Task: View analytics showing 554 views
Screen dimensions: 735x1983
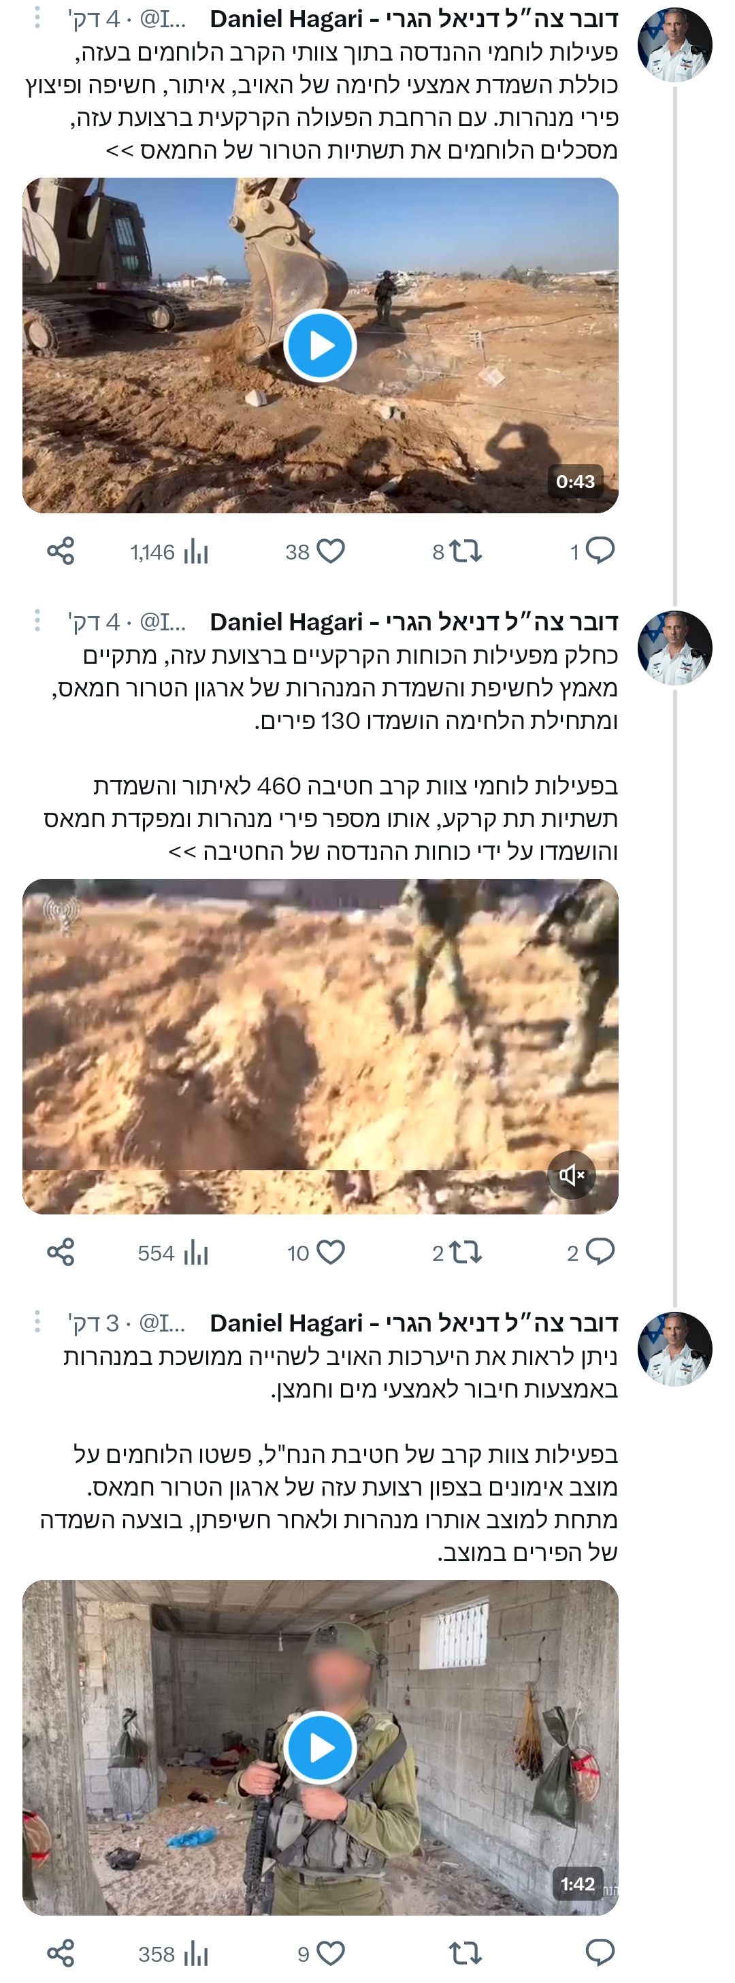Action: pos(173,1253)
